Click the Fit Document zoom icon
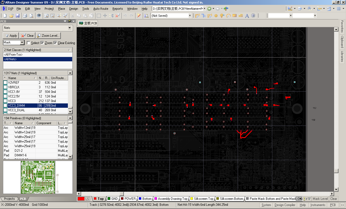This screenshot has height=209, width=346. (x=46, y=16)
